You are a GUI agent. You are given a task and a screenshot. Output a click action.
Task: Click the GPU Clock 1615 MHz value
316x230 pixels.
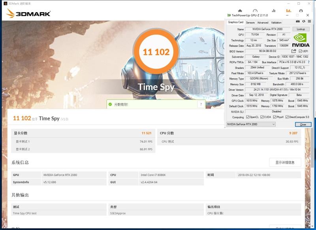pyautogui.click(x=252, y=101)
